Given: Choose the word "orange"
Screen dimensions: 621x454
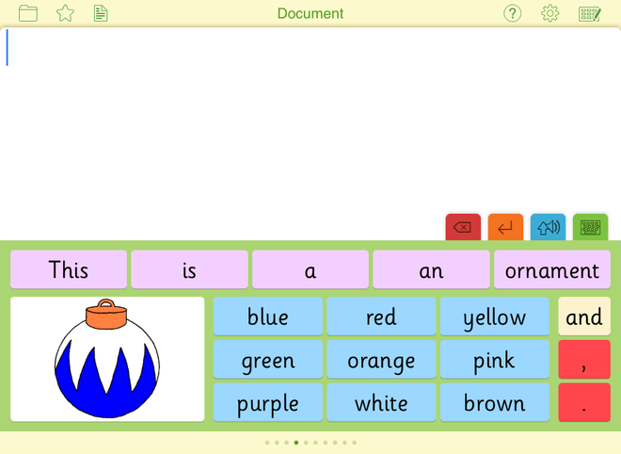Looking at the screenshot, I should pyautogui.click(x=381, y=360).
